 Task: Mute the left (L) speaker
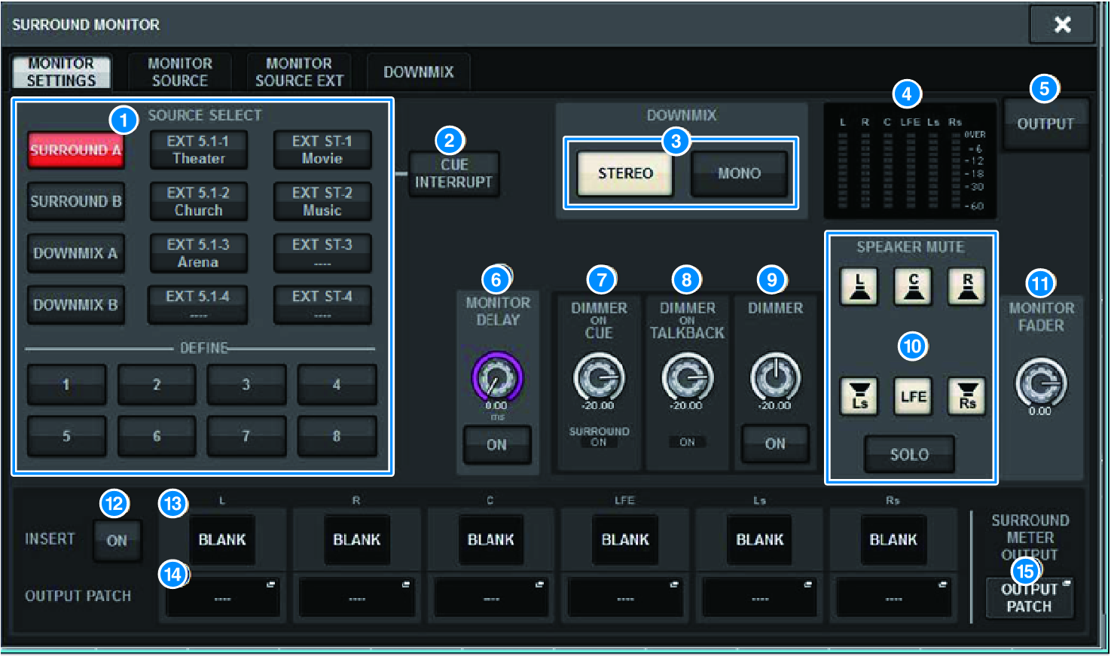(859, 287)
